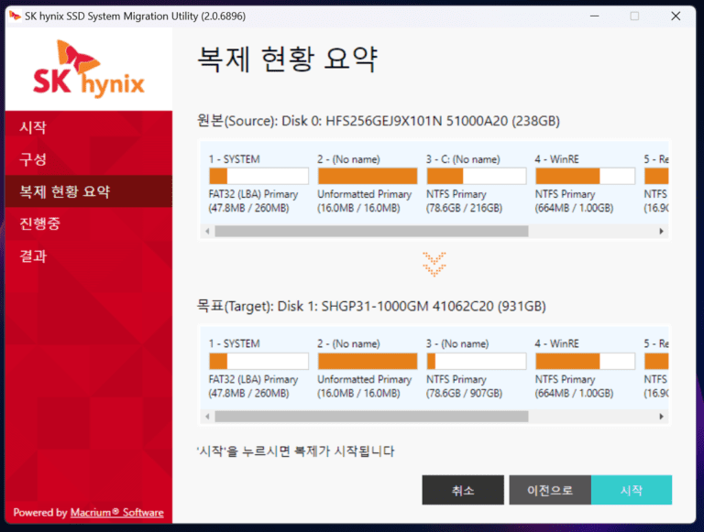Click source label '3 - C: (No name)'
The height and width of the screenshot is (532, 704).
463,159
